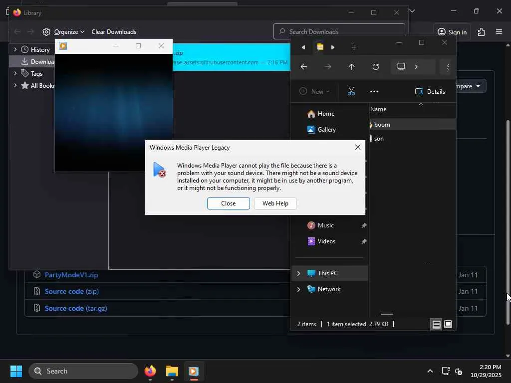Image resolution: width=511 pixels, height=383 pixels.
Task: Go up one folder in Explorer
Action: point(351,67)
